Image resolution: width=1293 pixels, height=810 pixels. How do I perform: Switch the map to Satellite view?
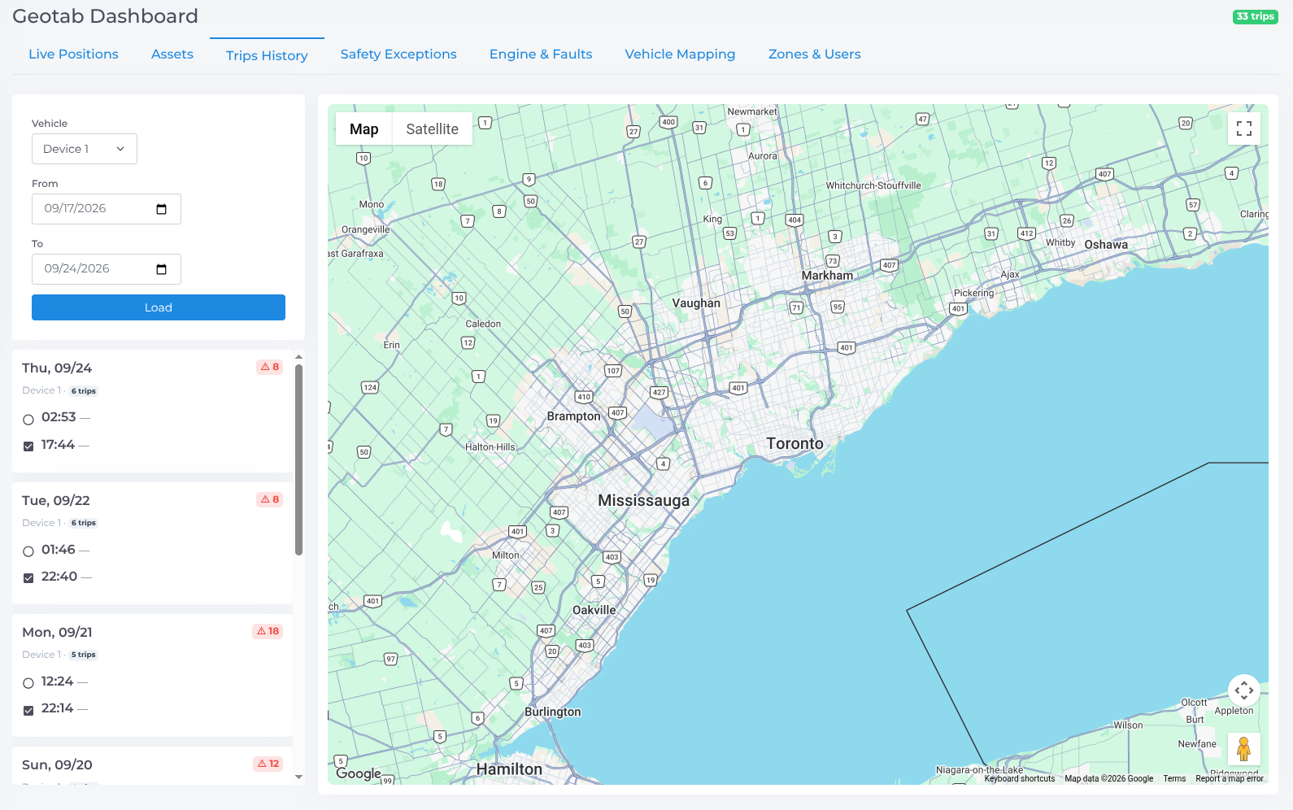(x=433, y=128)
